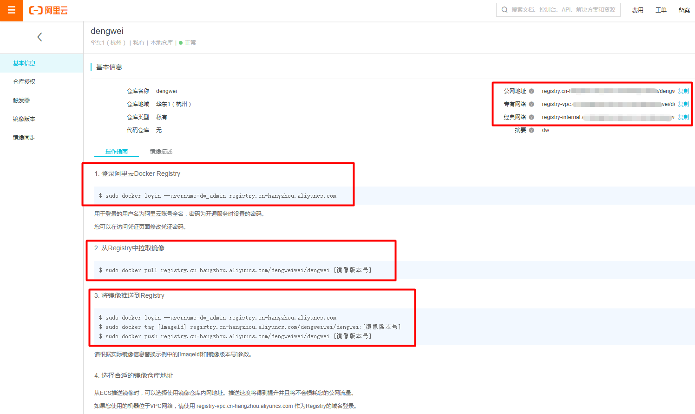Show help for 专有网络

point(531,104)
